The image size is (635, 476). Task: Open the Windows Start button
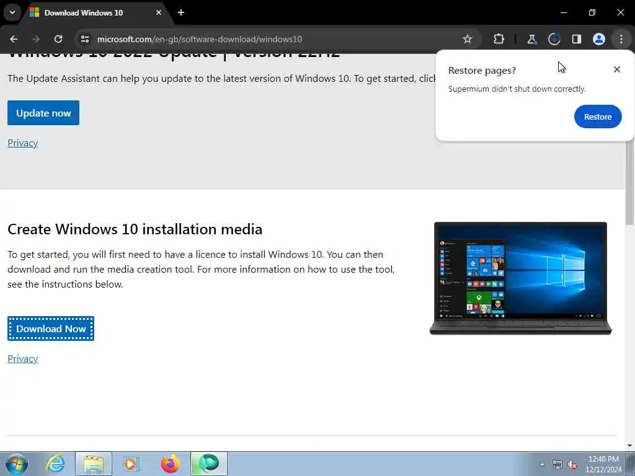coord(17,464)
